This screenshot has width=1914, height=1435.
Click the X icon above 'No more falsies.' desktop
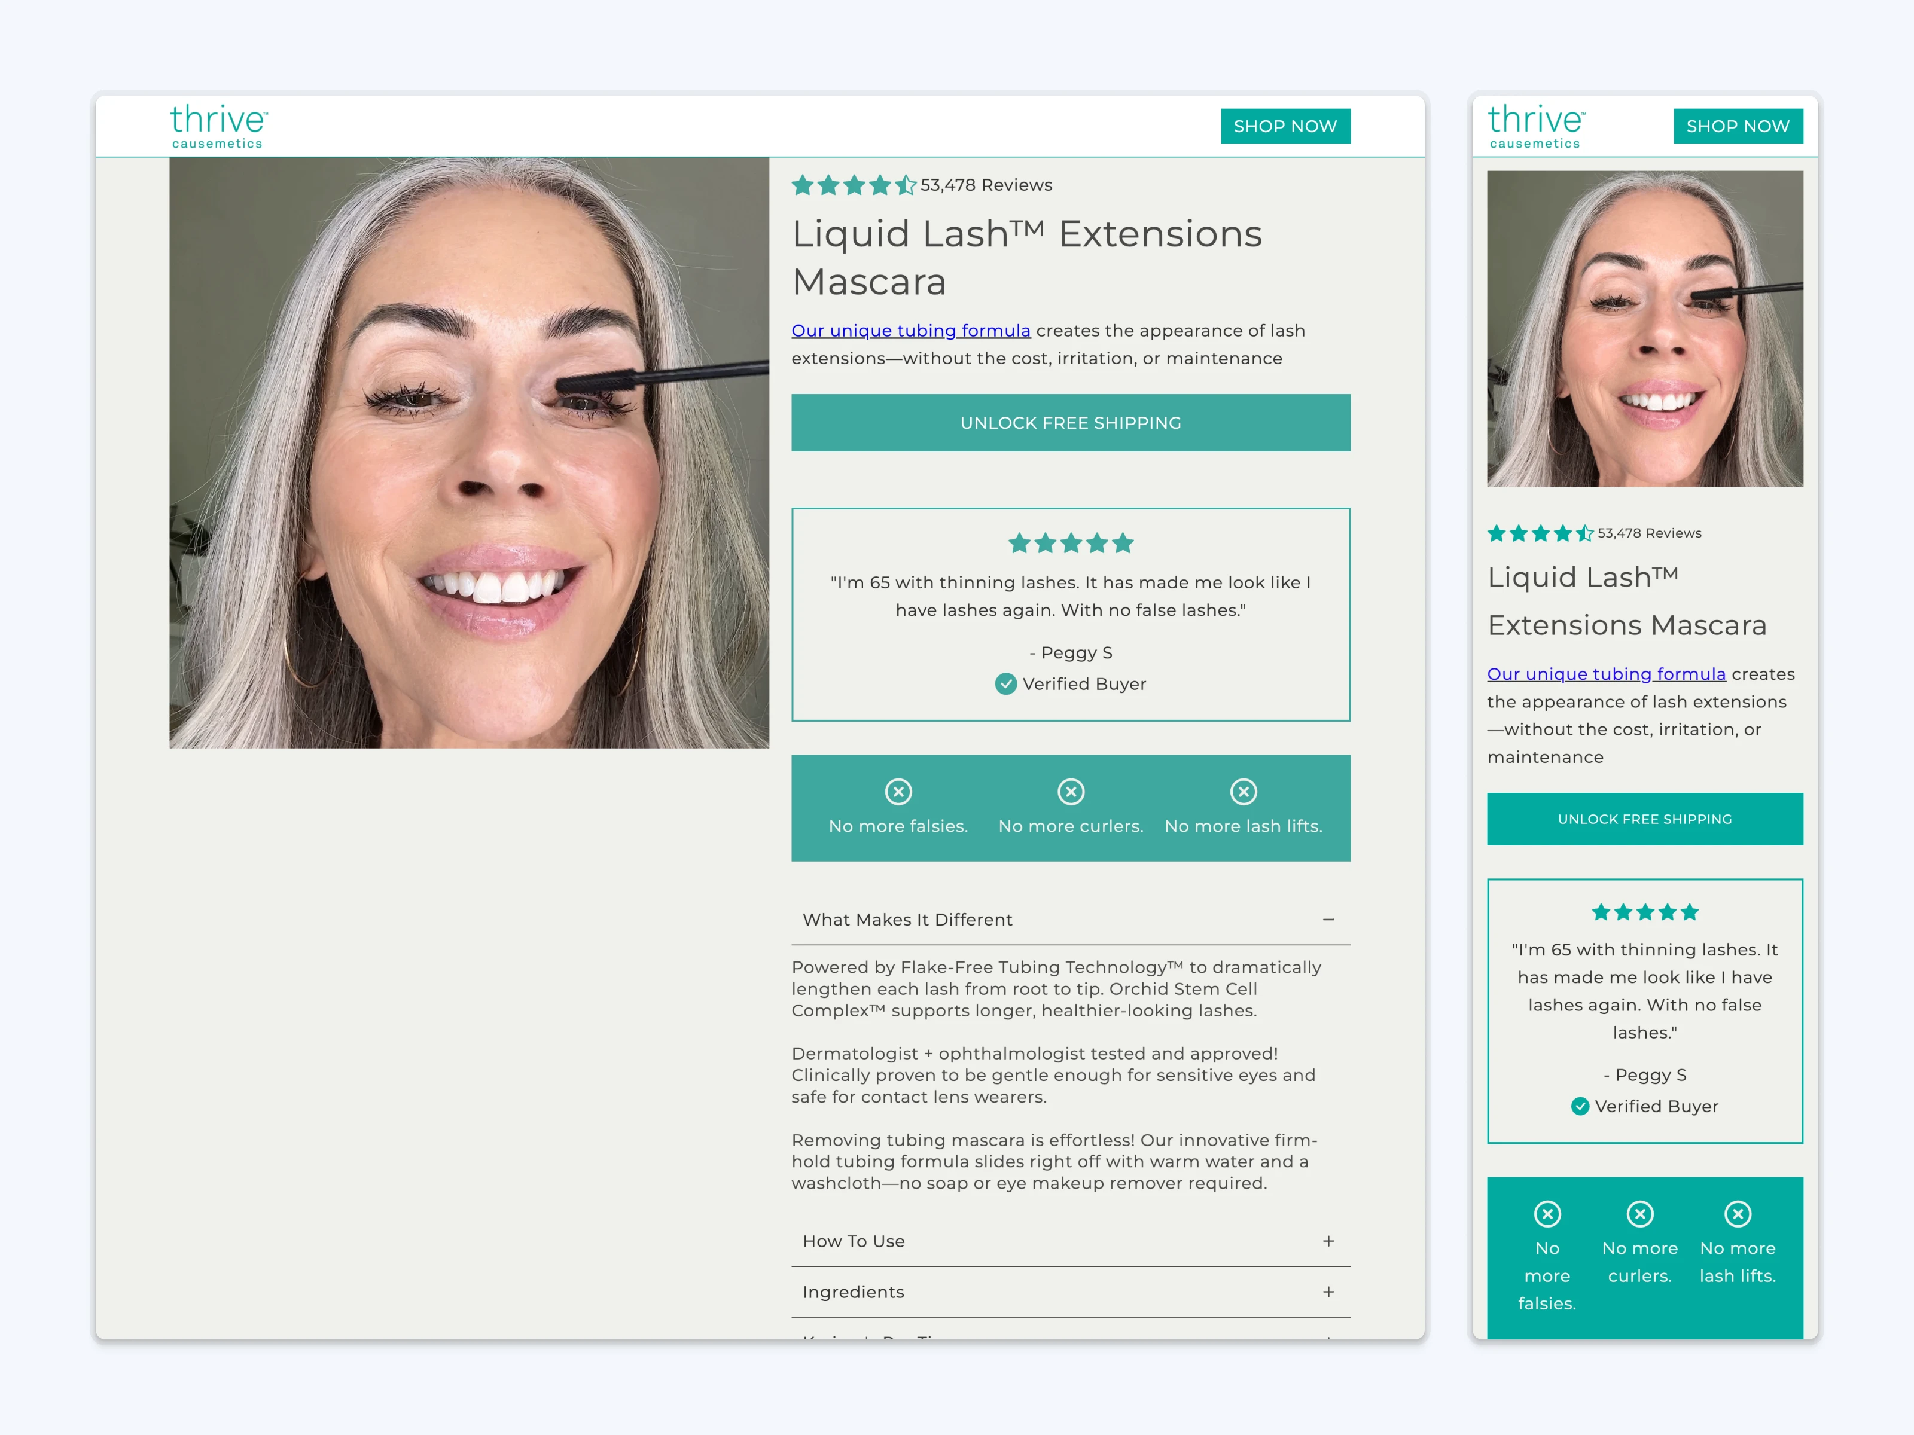point(898,792)
